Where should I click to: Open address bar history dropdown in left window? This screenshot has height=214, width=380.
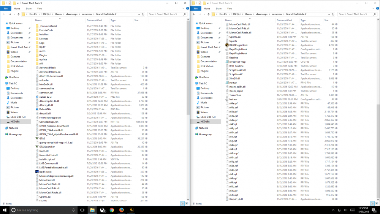click(139, 14)
